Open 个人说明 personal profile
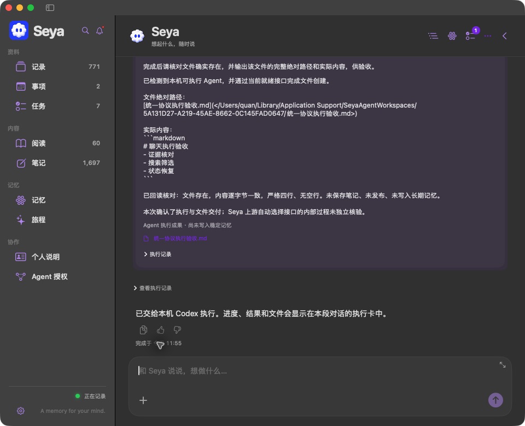Image resolution: width=525 pixels, height=426 pixels. point(57,257)
